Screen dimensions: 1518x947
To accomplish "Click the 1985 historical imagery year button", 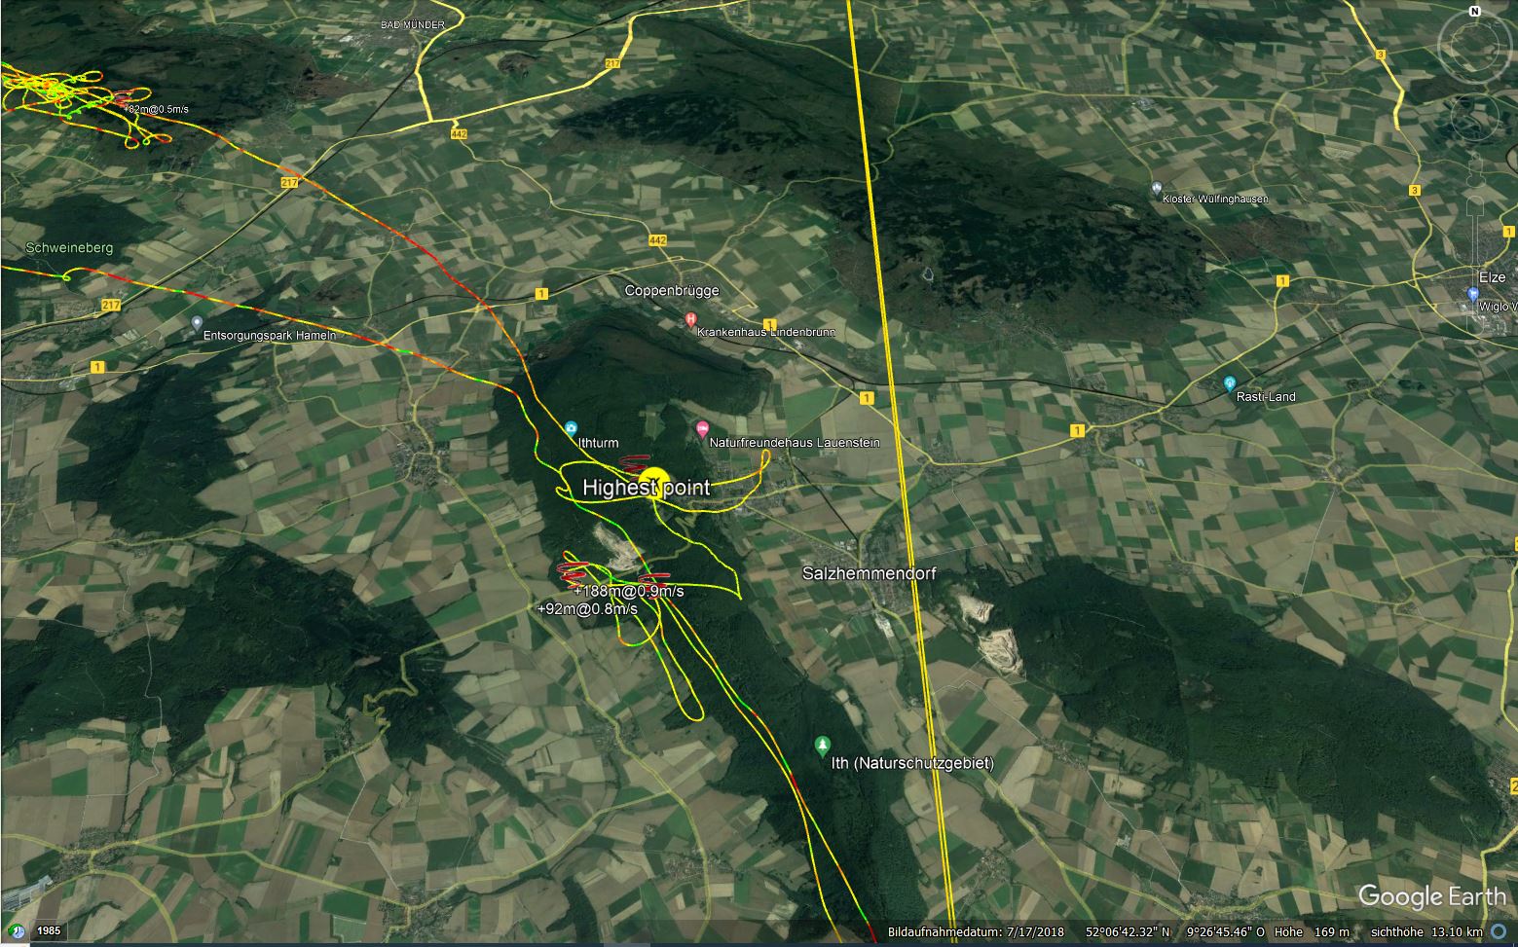I will [x=50, y=931].
